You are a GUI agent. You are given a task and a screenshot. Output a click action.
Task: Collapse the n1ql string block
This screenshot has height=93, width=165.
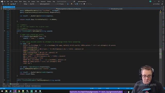coord(10,44)
